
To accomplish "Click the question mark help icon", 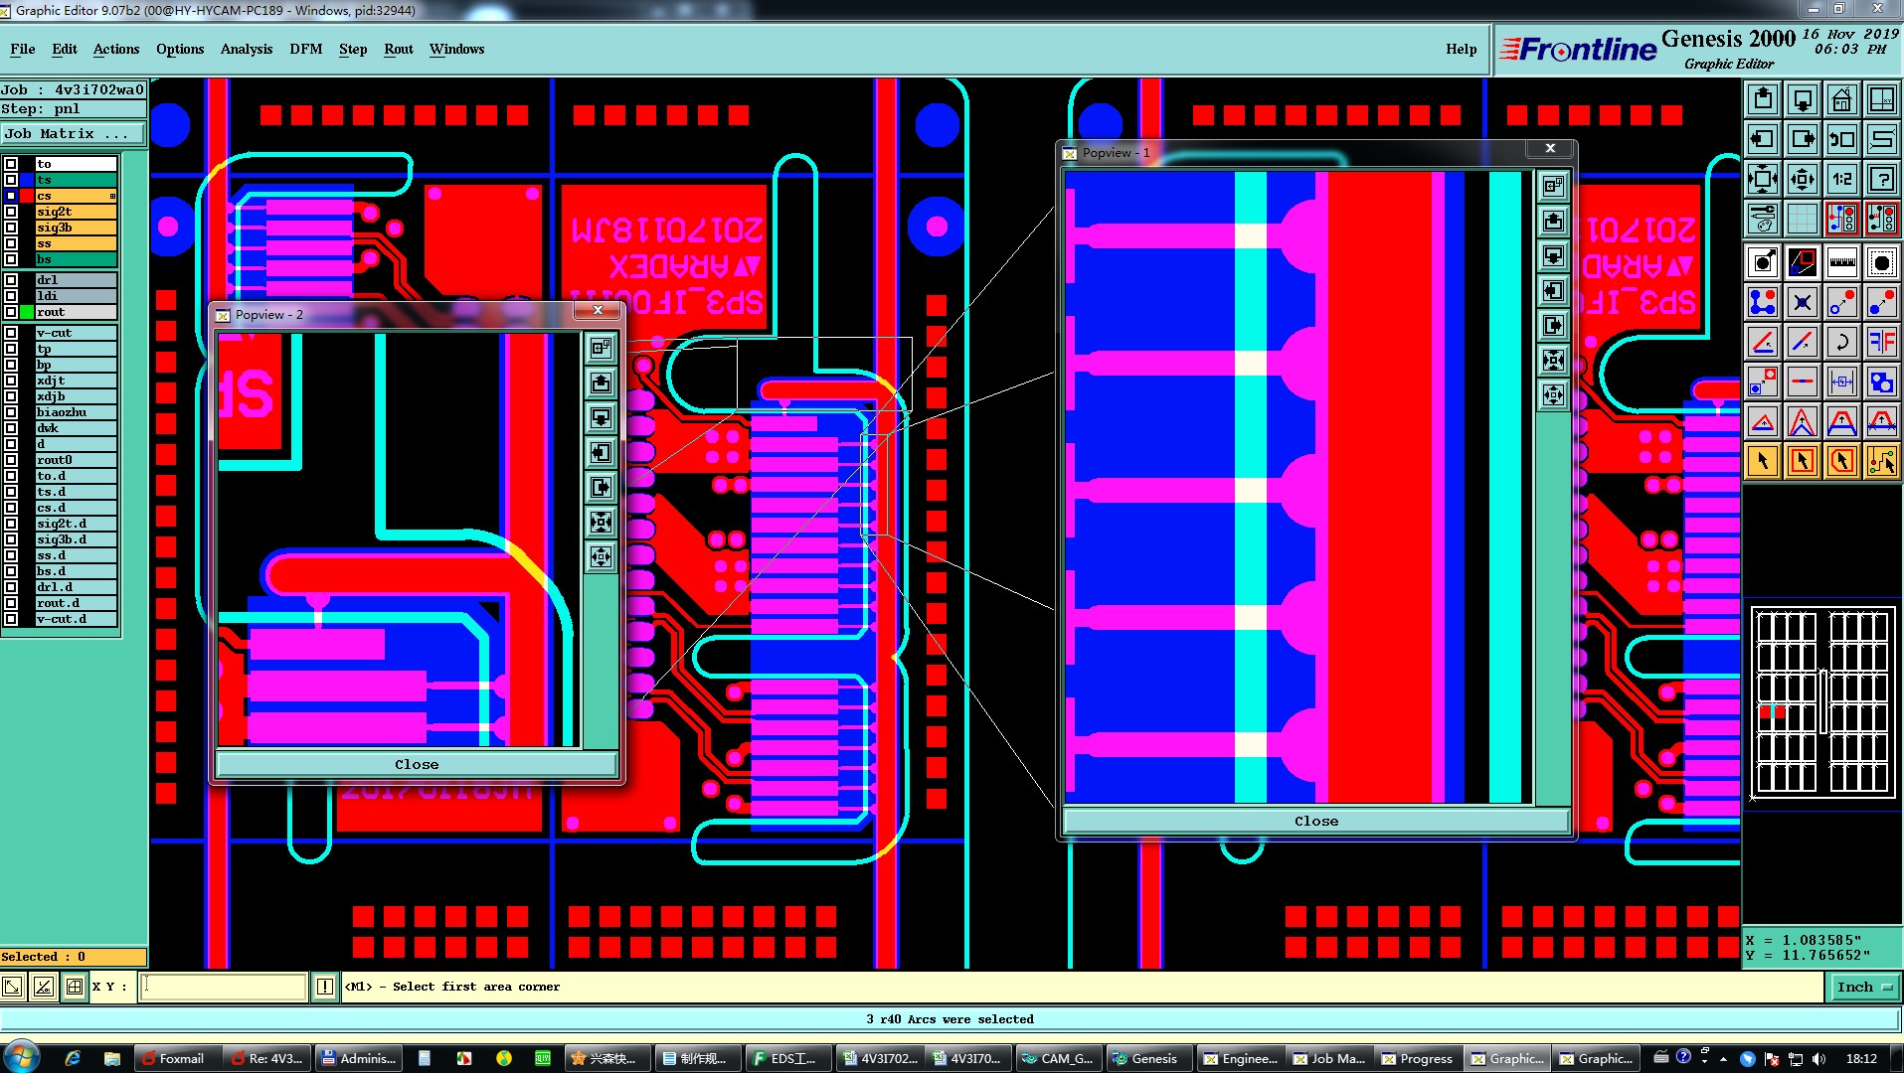I will pos(1882,179).
